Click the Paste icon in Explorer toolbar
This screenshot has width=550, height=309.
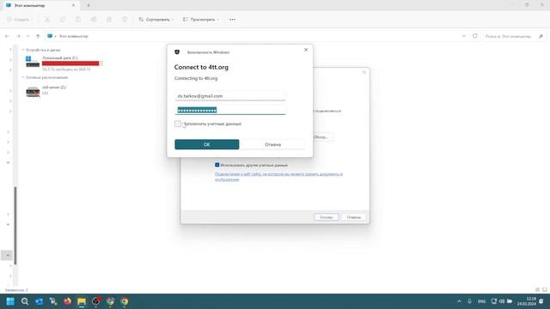coord(78,20)
